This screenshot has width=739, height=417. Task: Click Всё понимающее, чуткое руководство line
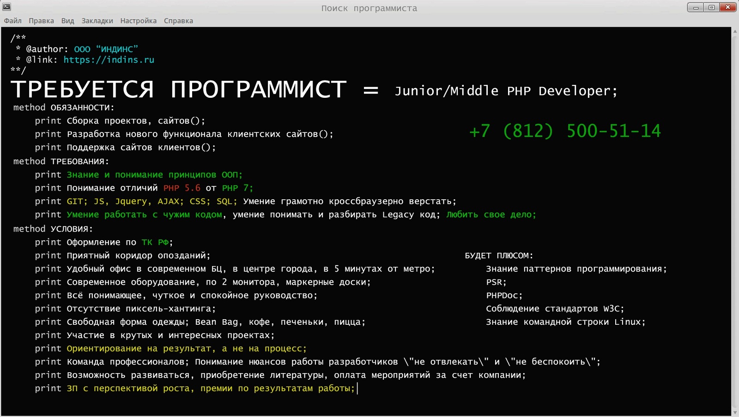(176, 296)
